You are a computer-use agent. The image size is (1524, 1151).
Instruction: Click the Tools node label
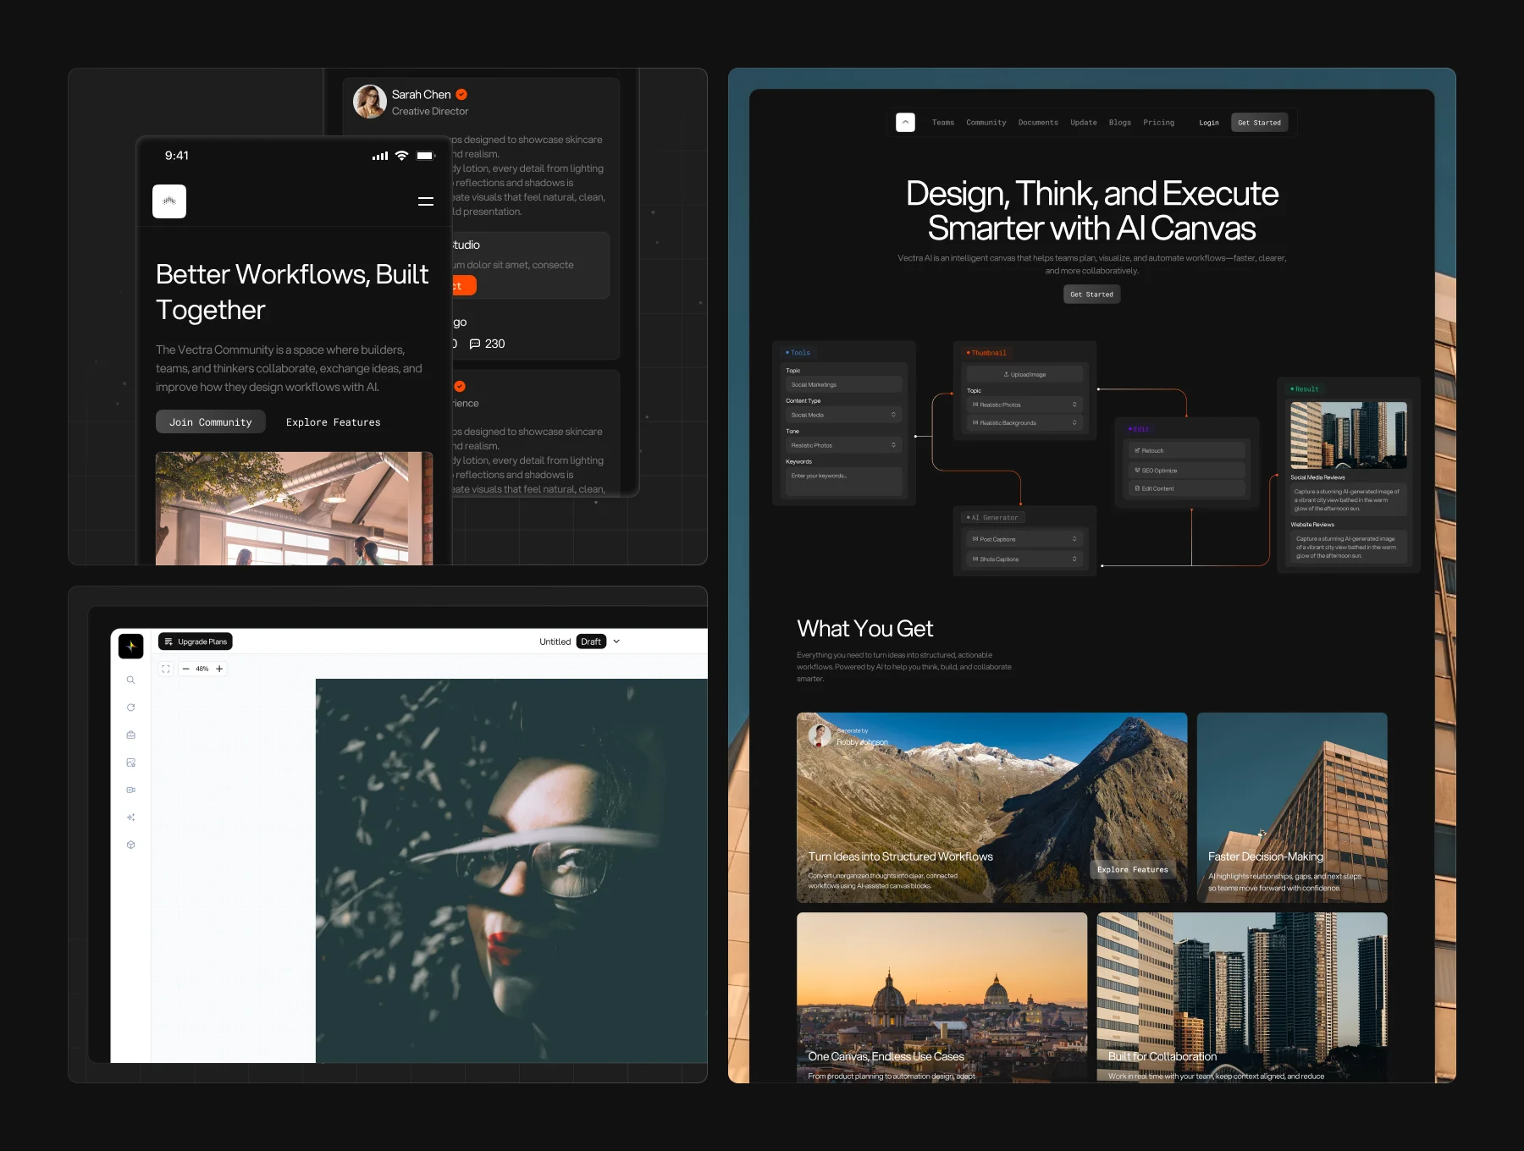[x=798, y=353]
